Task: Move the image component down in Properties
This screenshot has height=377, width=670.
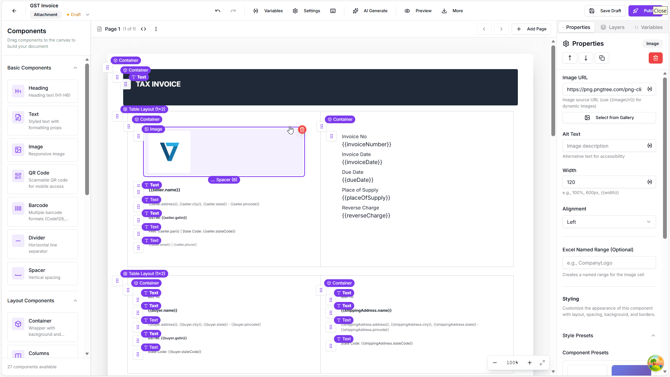Action: (586, 58)
